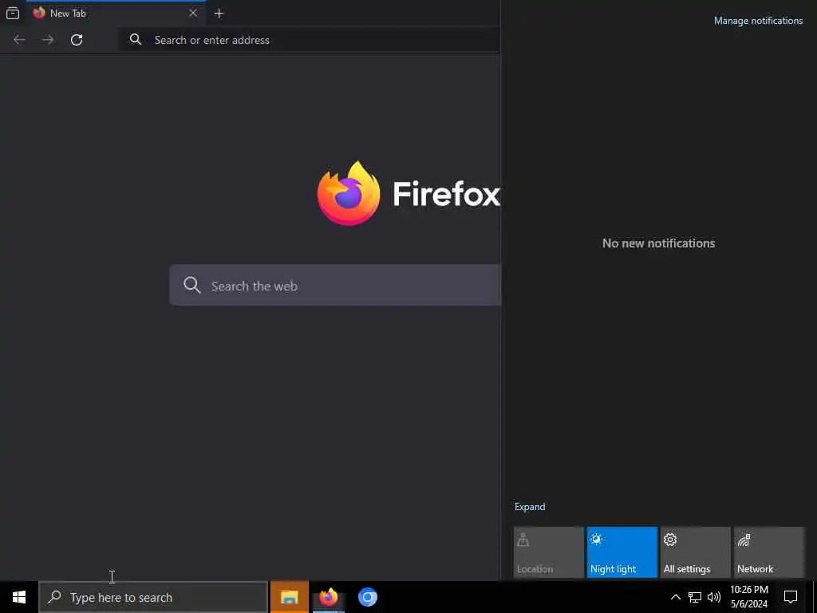This screenshot has width=817, height=613.
Task: Toggle the Location quick action
Action: [549, 552]
